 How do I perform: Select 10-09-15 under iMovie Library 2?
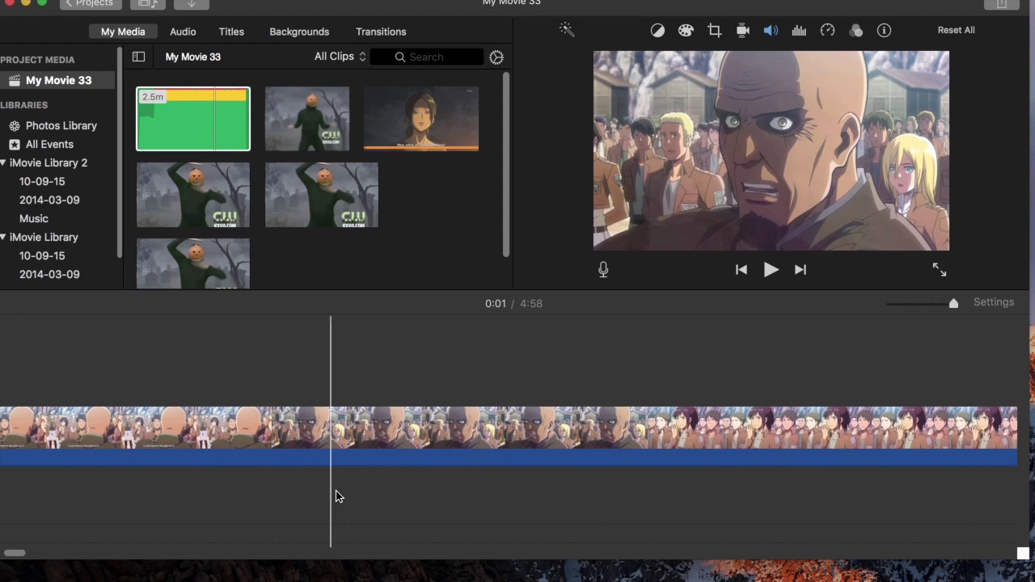[42, 181]
